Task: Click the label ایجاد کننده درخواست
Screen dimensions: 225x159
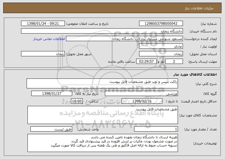Action: pos(201,39)
